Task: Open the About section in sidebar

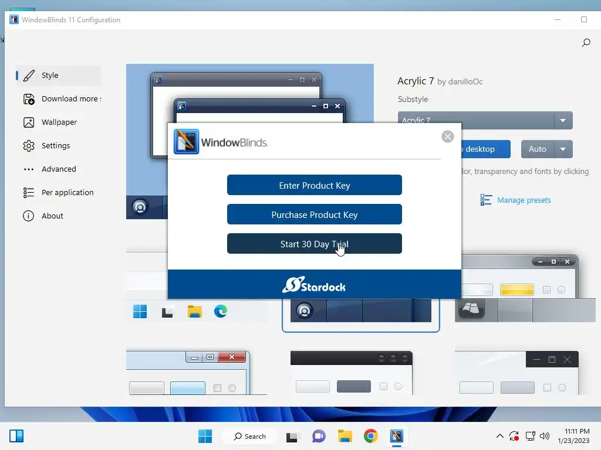Action: tap(58, 216)
